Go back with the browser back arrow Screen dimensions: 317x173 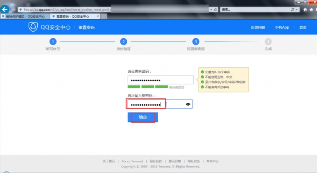[x=5, y=9]
